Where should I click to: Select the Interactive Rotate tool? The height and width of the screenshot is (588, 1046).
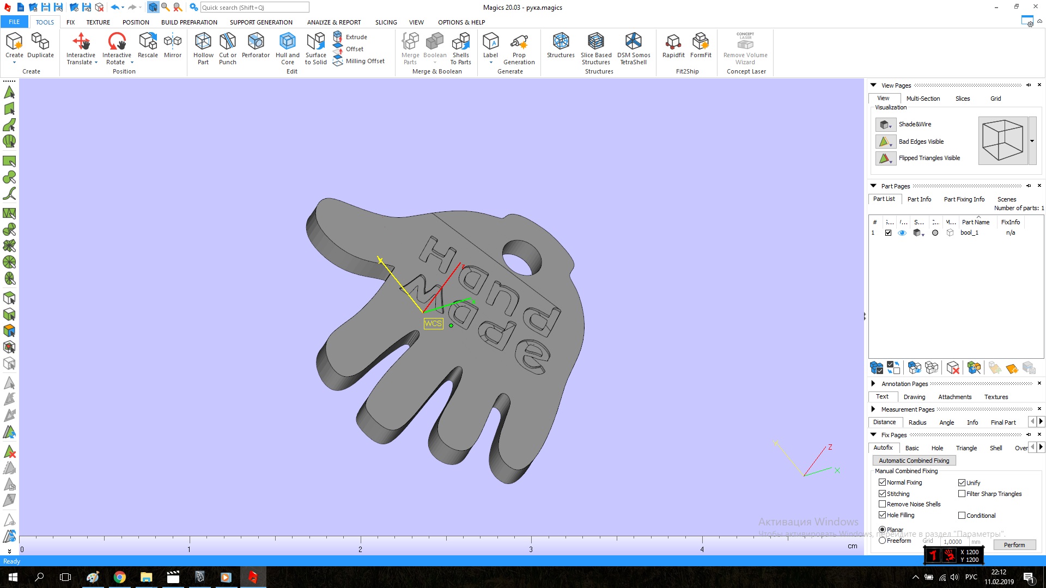117,48
